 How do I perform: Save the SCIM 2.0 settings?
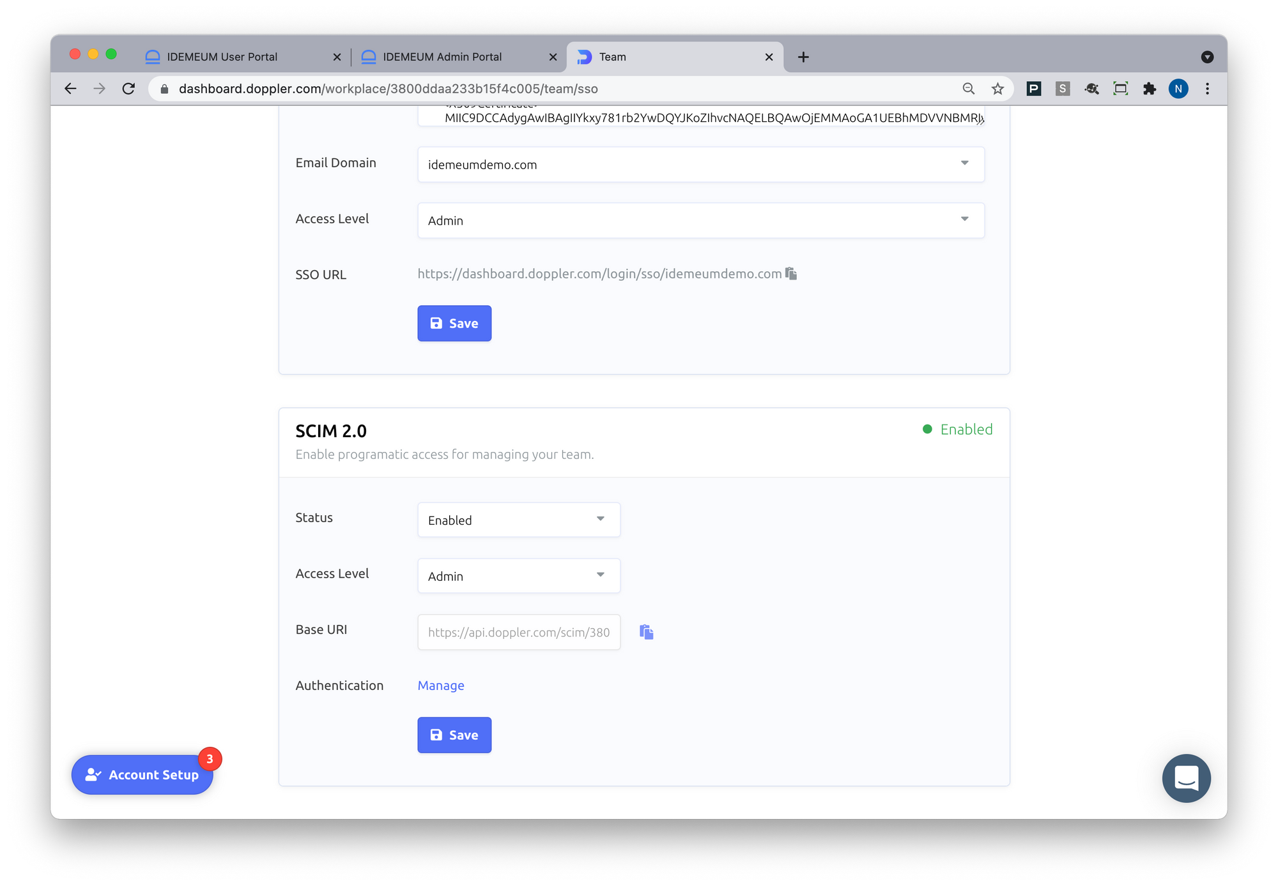(454, 735)
